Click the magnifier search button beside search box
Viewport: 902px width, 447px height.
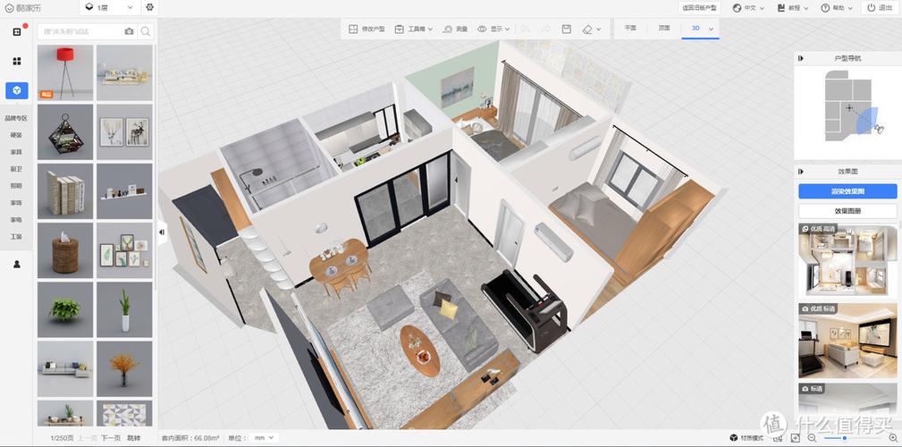coord(146,31)
